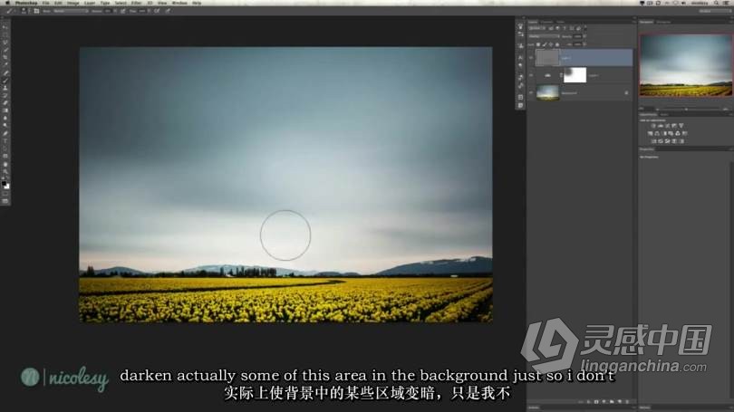The image size is (734, 412).
Task: Add a Levels adjustment from Adjustments panel
Action: pyautogui.click(x=661, y=126)
